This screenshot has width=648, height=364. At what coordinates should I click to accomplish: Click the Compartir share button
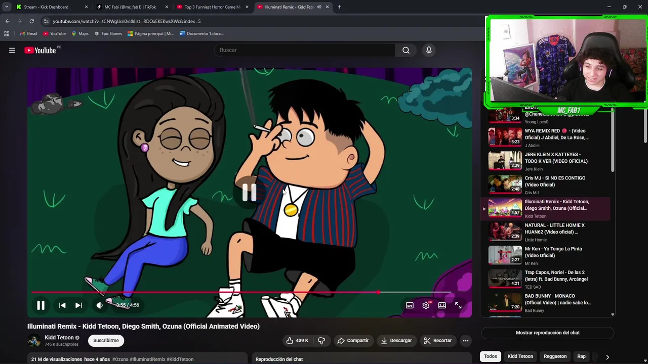[353, 341]
